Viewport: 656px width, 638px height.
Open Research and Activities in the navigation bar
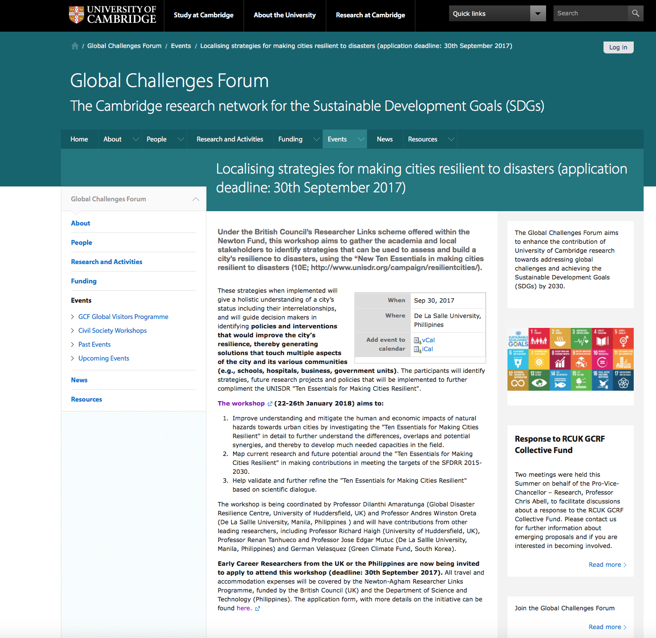pos(230,139)
